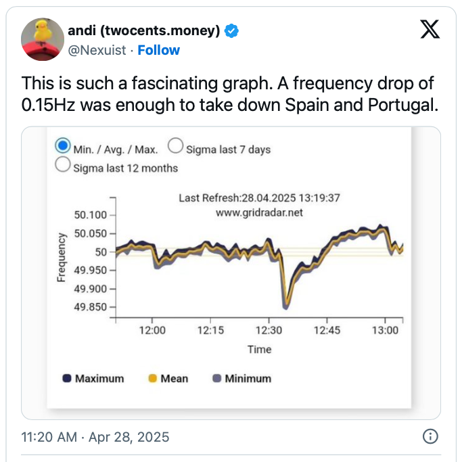The image size is (460, 462).
Task: Click the verified checkmark badge
Action: [x=232, y=31]
